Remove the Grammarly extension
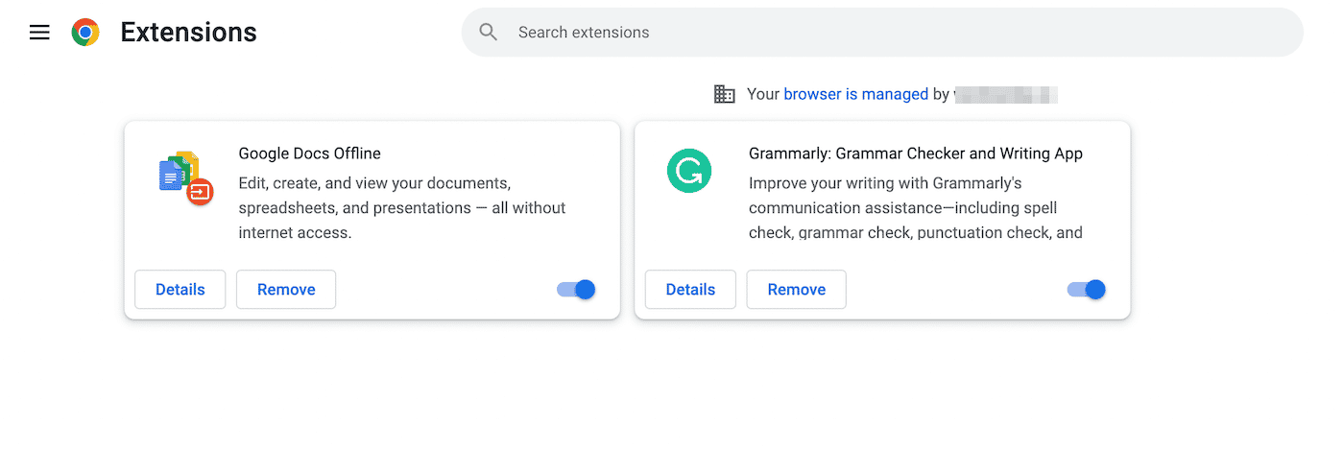Screen dimensions: 1344x449 (x=796, y=290)
